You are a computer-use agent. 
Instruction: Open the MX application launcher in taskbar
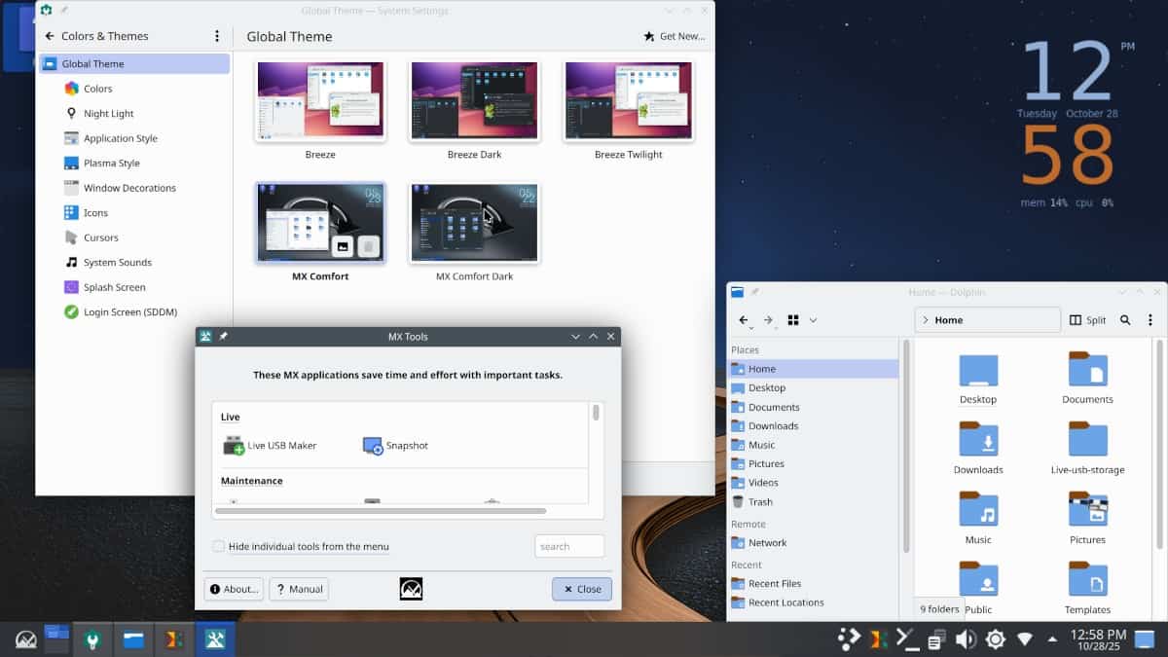[25, 639]
